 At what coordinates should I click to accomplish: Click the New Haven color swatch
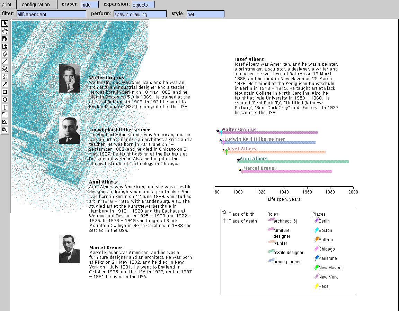pyautogui.click(x=317, y=267)
